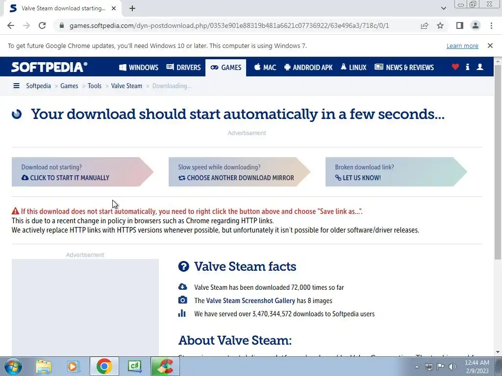Screen dimensions: 502x376
Task: Open News & Reviews section
Action: click(404, 68)
